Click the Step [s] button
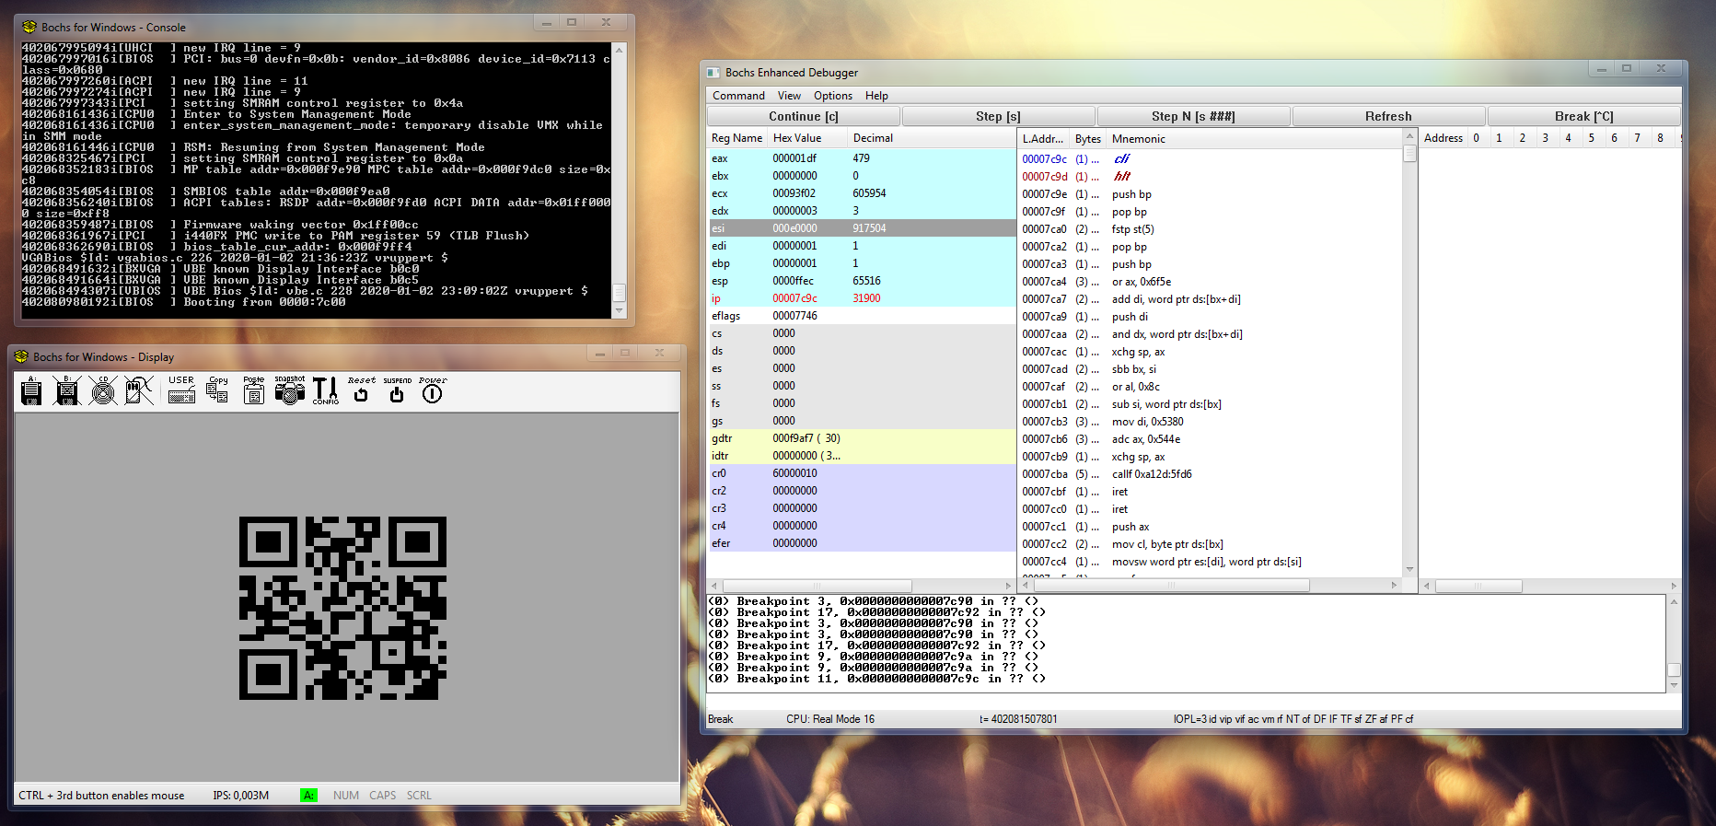The height and width of the screenshot is (826, 1716). pyautogui.click(x=998, y=116)
